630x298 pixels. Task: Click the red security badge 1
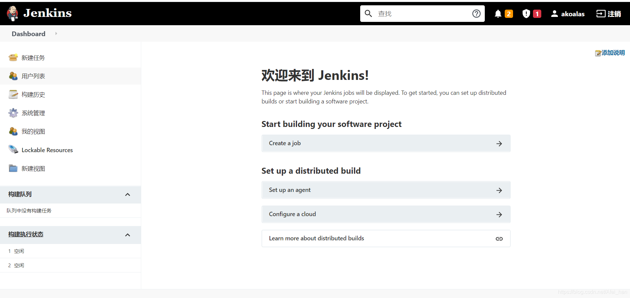tap(537, 14)
